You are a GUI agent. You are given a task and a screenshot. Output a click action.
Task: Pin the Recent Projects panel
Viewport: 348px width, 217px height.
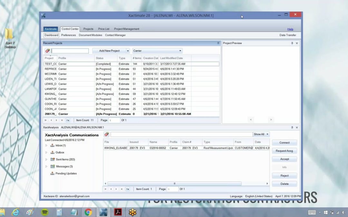point(218,43)
